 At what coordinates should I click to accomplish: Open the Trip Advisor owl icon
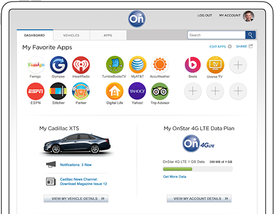tap(160, 91)
